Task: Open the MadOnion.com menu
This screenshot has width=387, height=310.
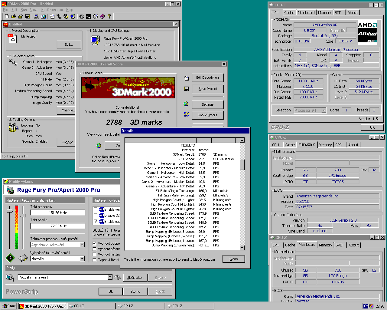Action: click(52, 10)
